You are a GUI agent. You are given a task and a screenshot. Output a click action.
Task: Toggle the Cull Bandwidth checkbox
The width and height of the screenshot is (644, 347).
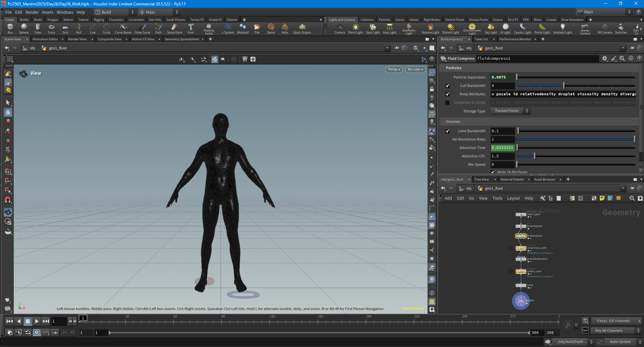[447, 86]
